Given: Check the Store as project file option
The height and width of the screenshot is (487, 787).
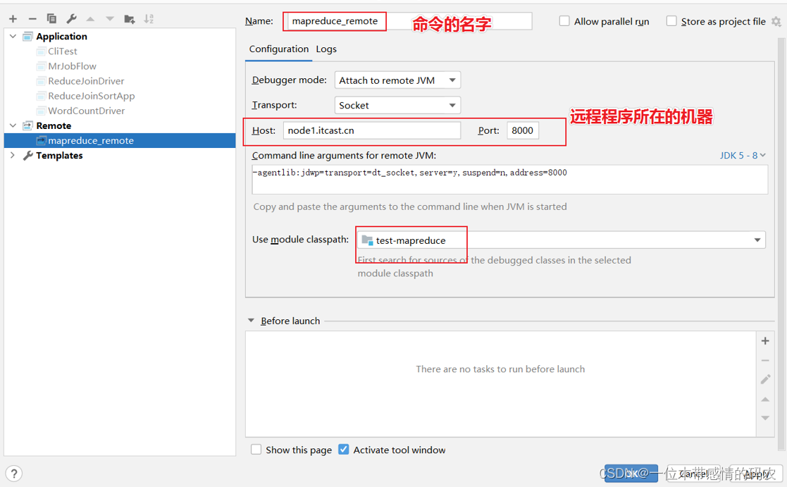Looking at the screenshot, I should (671, 21).
